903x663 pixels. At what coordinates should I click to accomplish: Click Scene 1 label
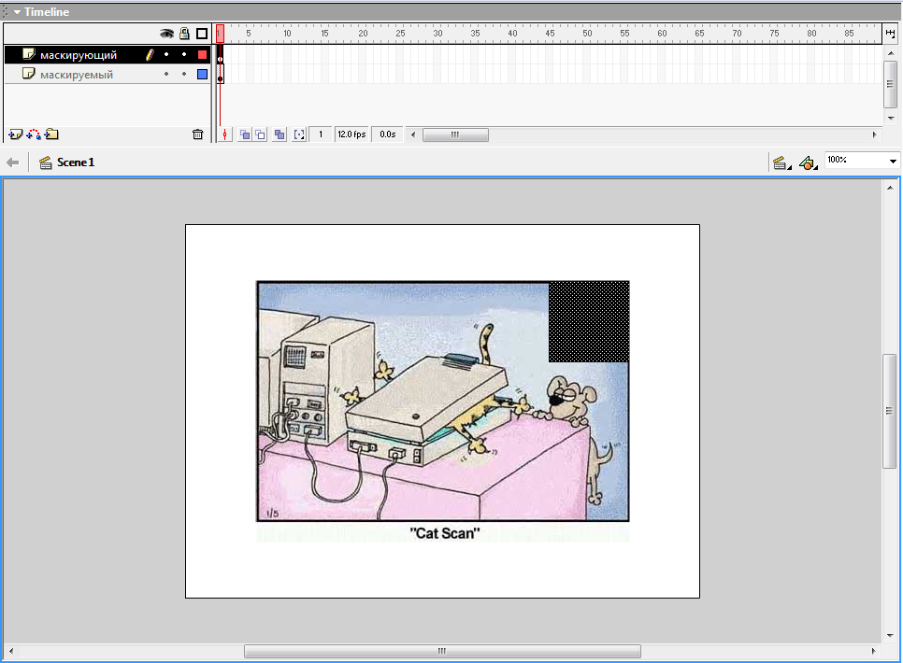pyautogui.click(x=76, y=162)
